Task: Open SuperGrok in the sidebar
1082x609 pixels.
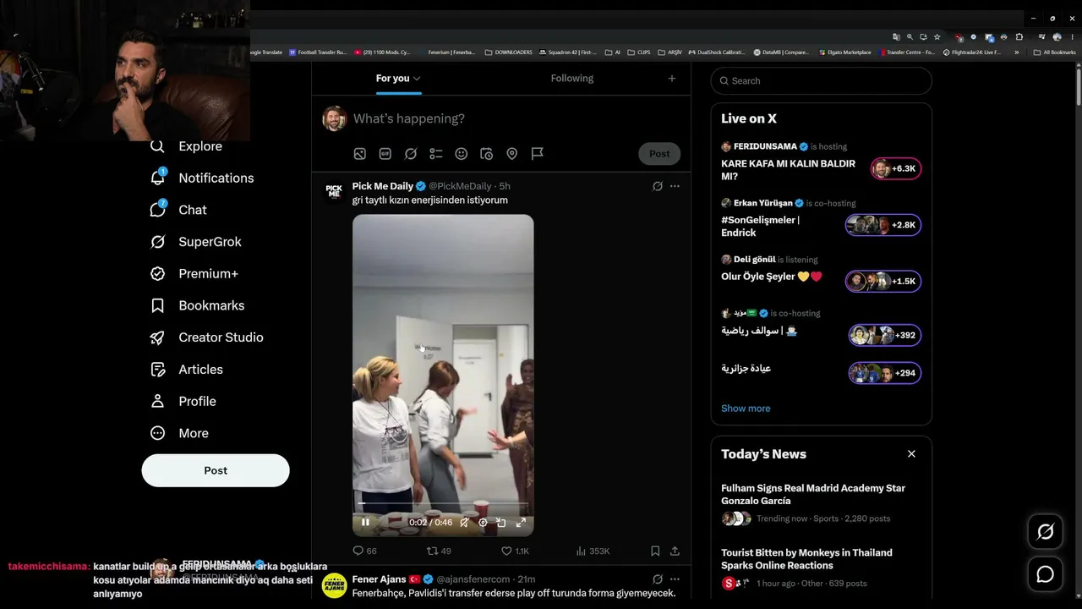Action: tap(195, 242)
